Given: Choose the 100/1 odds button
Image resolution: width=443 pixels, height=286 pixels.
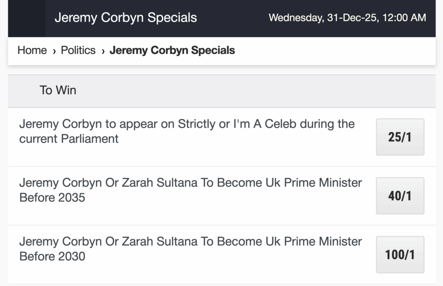Looking at the screenshot, I should point(400,254).
